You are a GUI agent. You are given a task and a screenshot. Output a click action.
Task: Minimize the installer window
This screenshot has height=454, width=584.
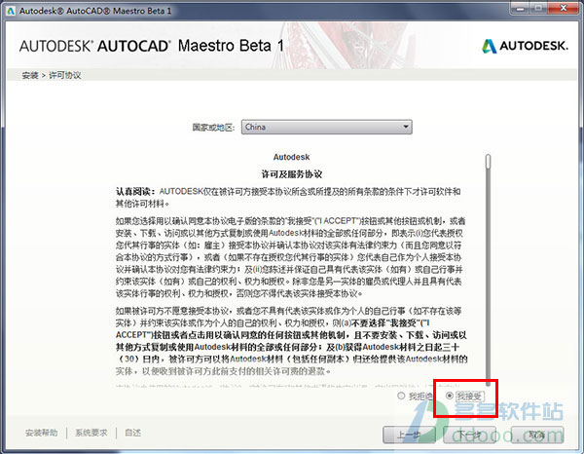click(521, 8)
